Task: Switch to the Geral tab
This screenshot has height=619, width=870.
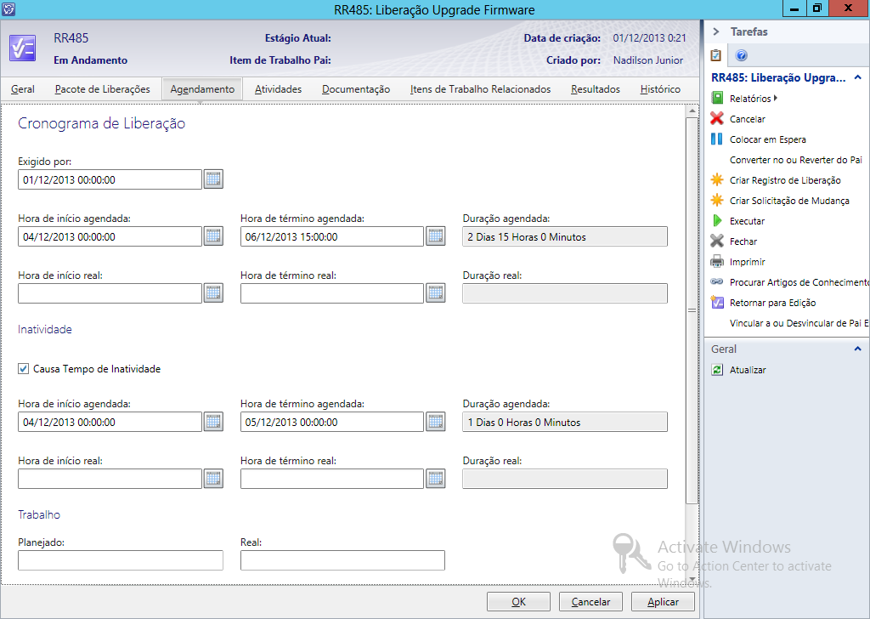Action: [x=23, y=88]
